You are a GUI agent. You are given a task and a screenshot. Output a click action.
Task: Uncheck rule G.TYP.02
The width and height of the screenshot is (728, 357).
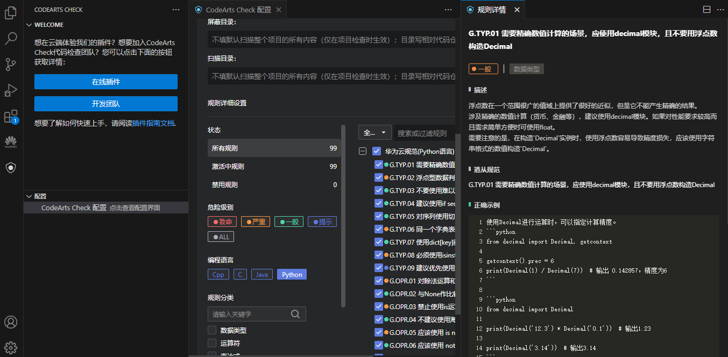coord(378,177)
